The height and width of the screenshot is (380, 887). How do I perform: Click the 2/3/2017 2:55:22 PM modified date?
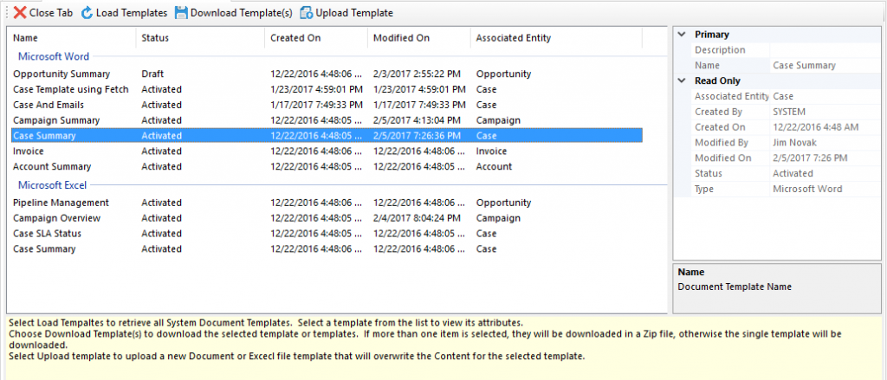click(x=417, y=74)
